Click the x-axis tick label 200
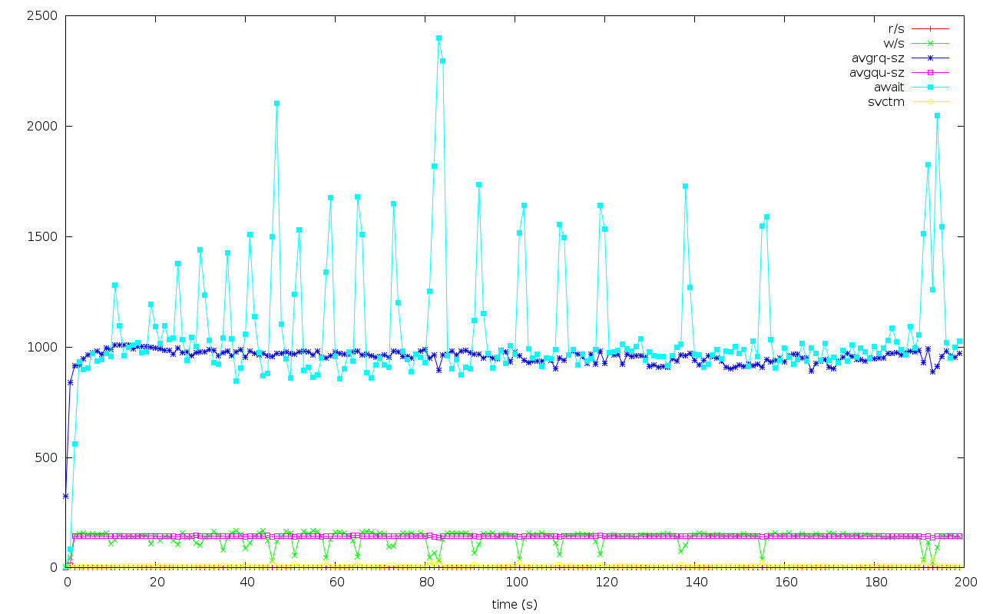The height and width of the screenshot is (614, 983). point(965,583)
